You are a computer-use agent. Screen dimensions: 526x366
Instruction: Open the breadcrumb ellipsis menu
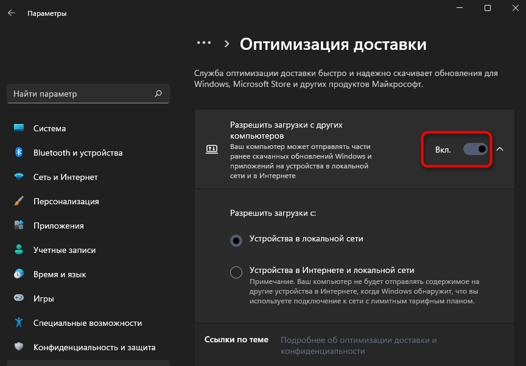pos(203,44)
